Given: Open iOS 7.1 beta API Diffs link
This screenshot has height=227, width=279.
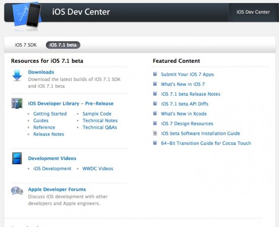Looking at the screenshot, I should pos(185,104).
